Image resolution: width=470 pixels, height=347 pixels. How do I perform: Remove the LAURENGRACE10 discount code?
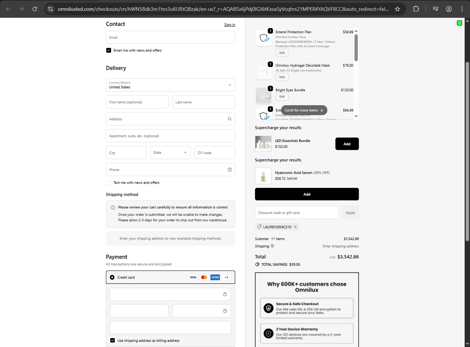tap(295, 227)
